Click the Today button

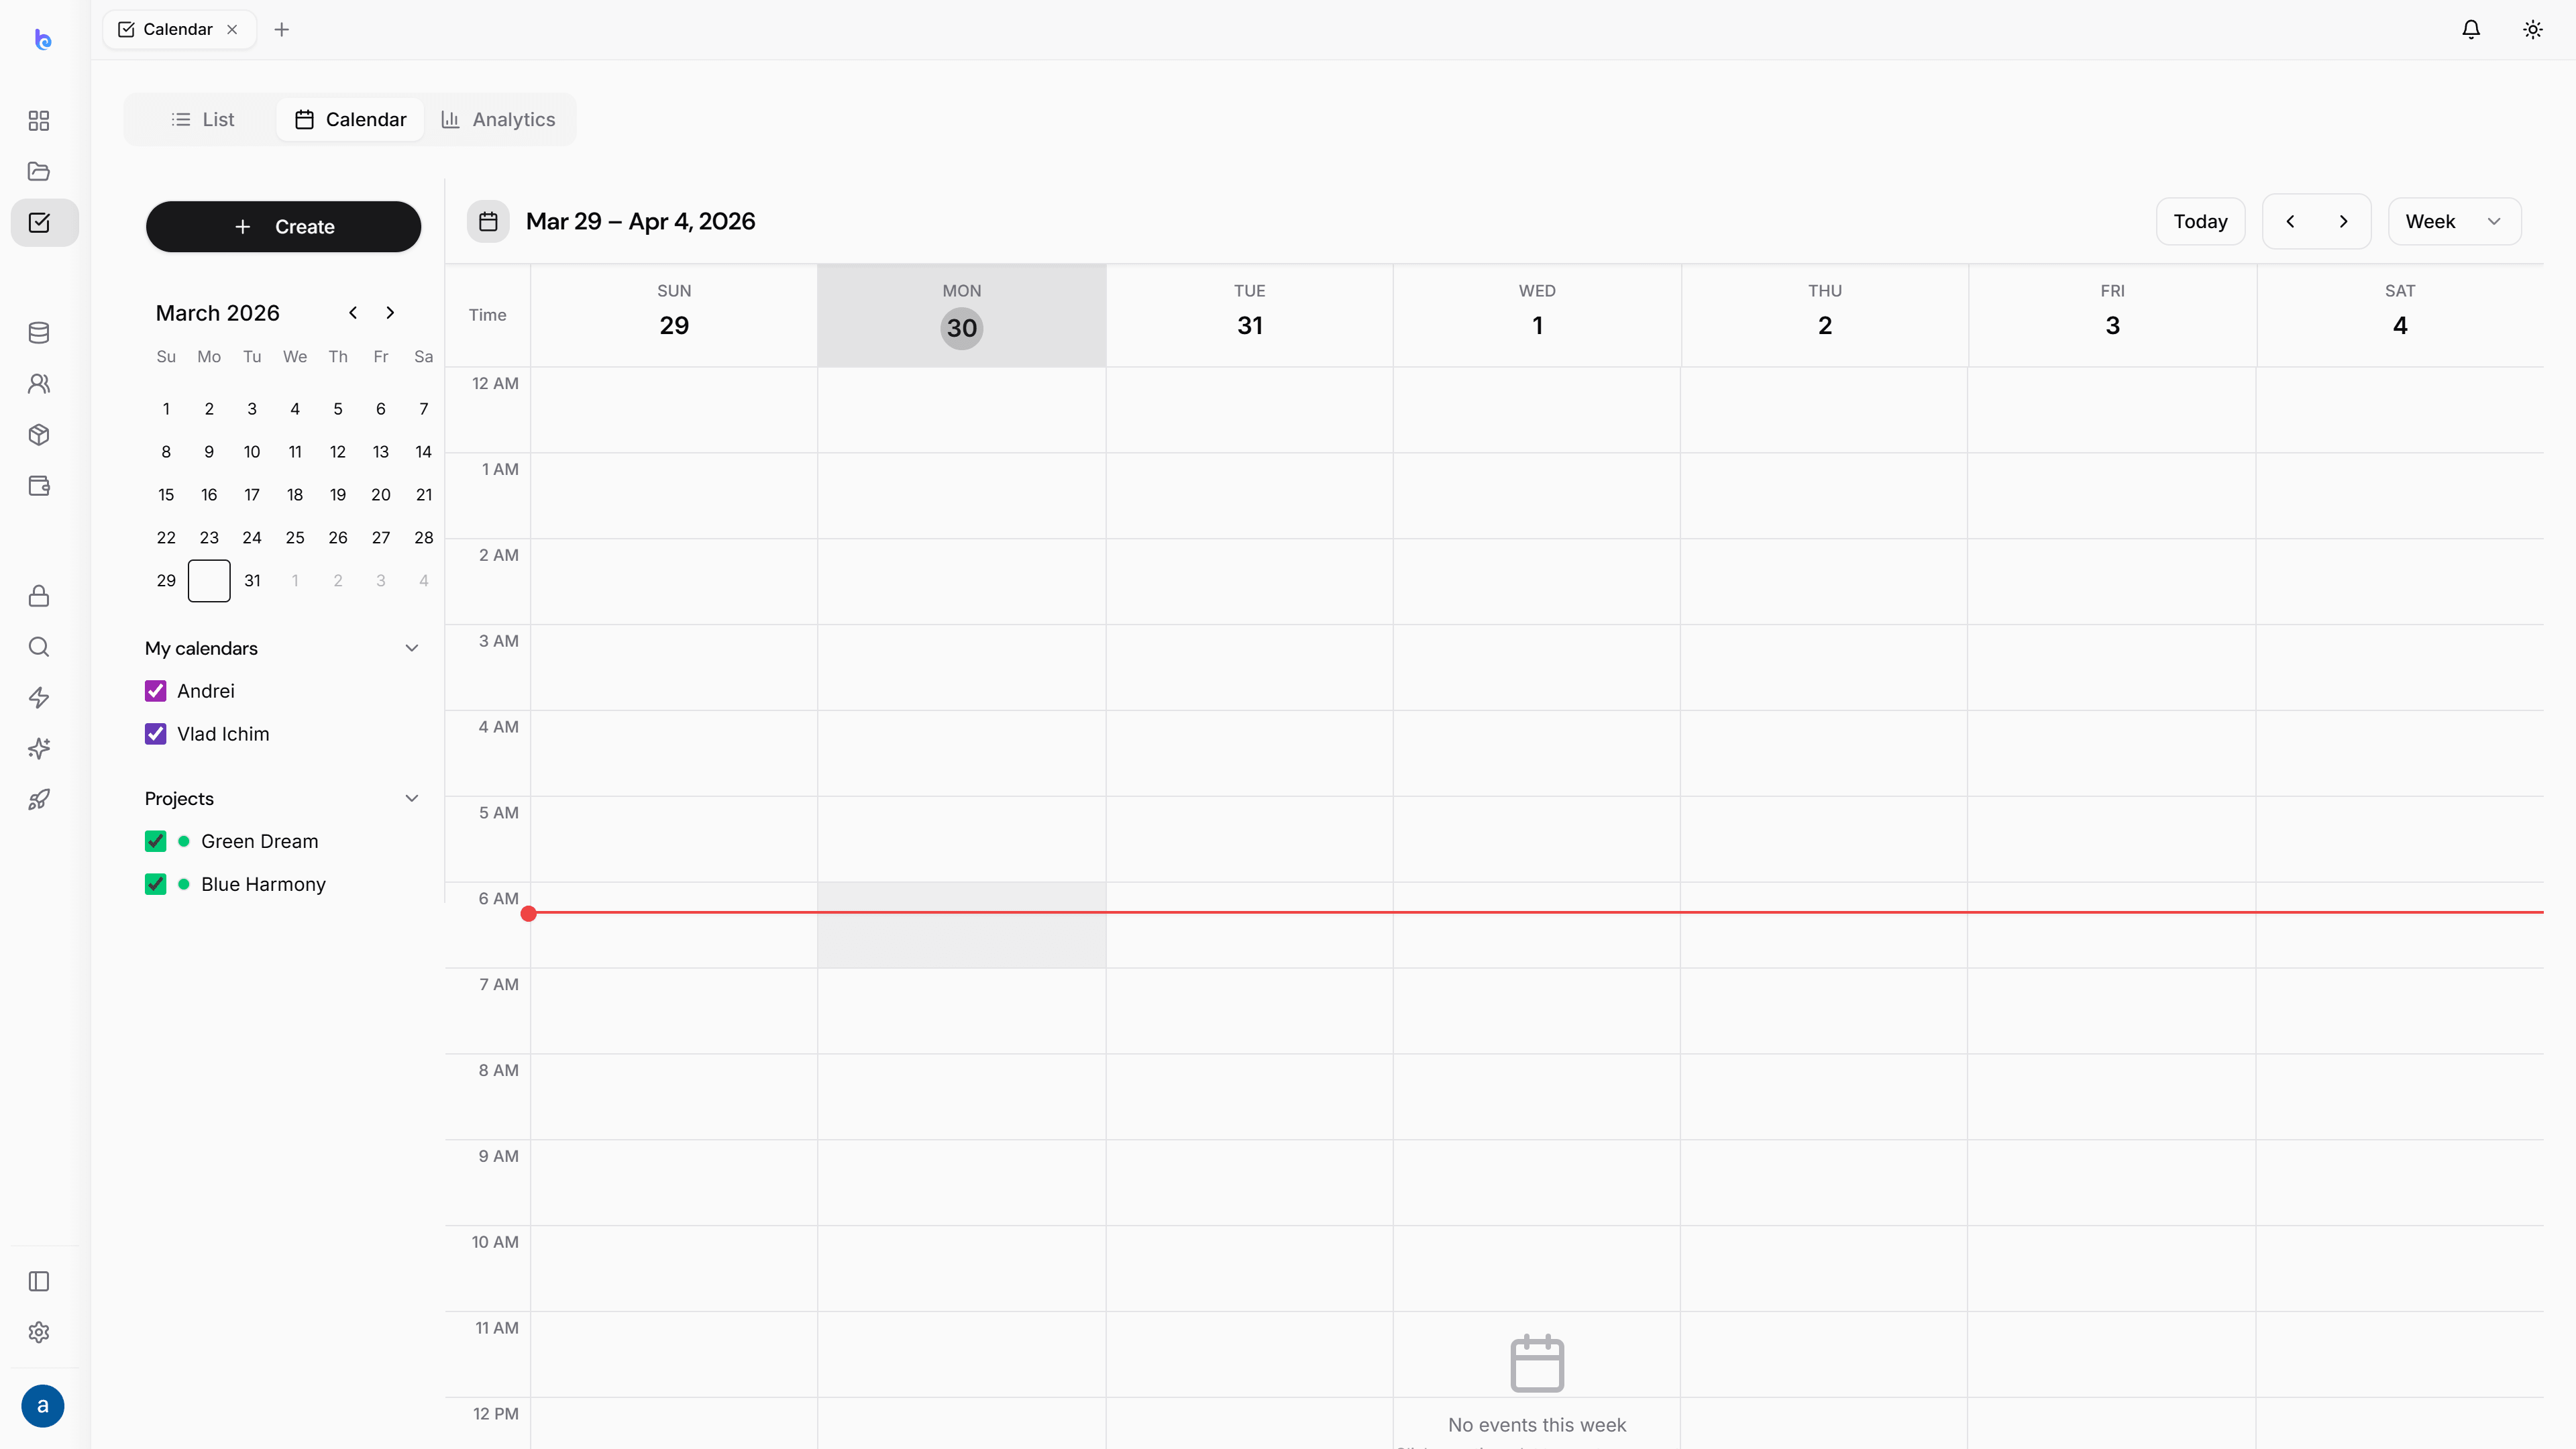pos(2200,221)
